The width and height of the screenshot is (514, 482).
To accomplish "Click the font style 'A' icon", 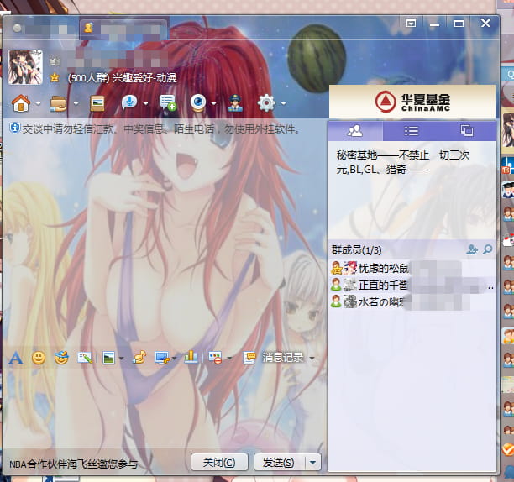I will tap(15, 358).
